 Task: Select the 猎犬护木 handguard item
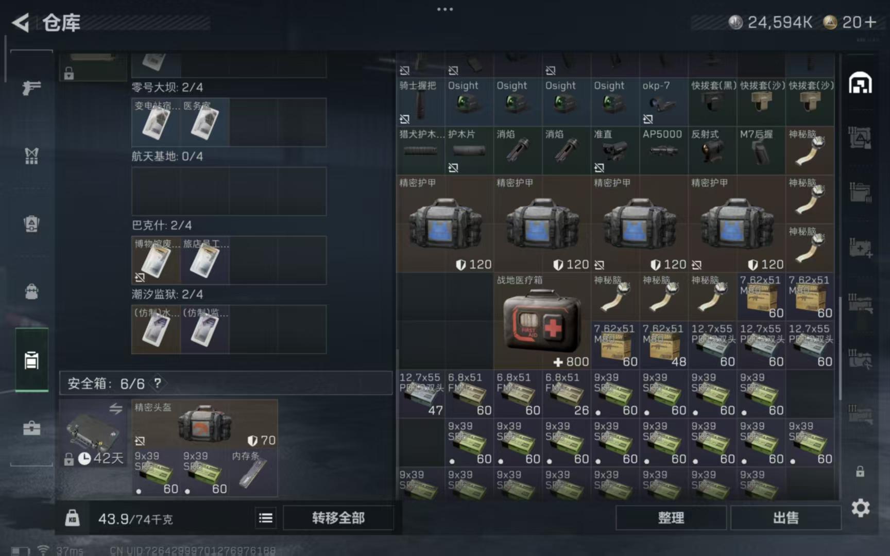point(420,151)
